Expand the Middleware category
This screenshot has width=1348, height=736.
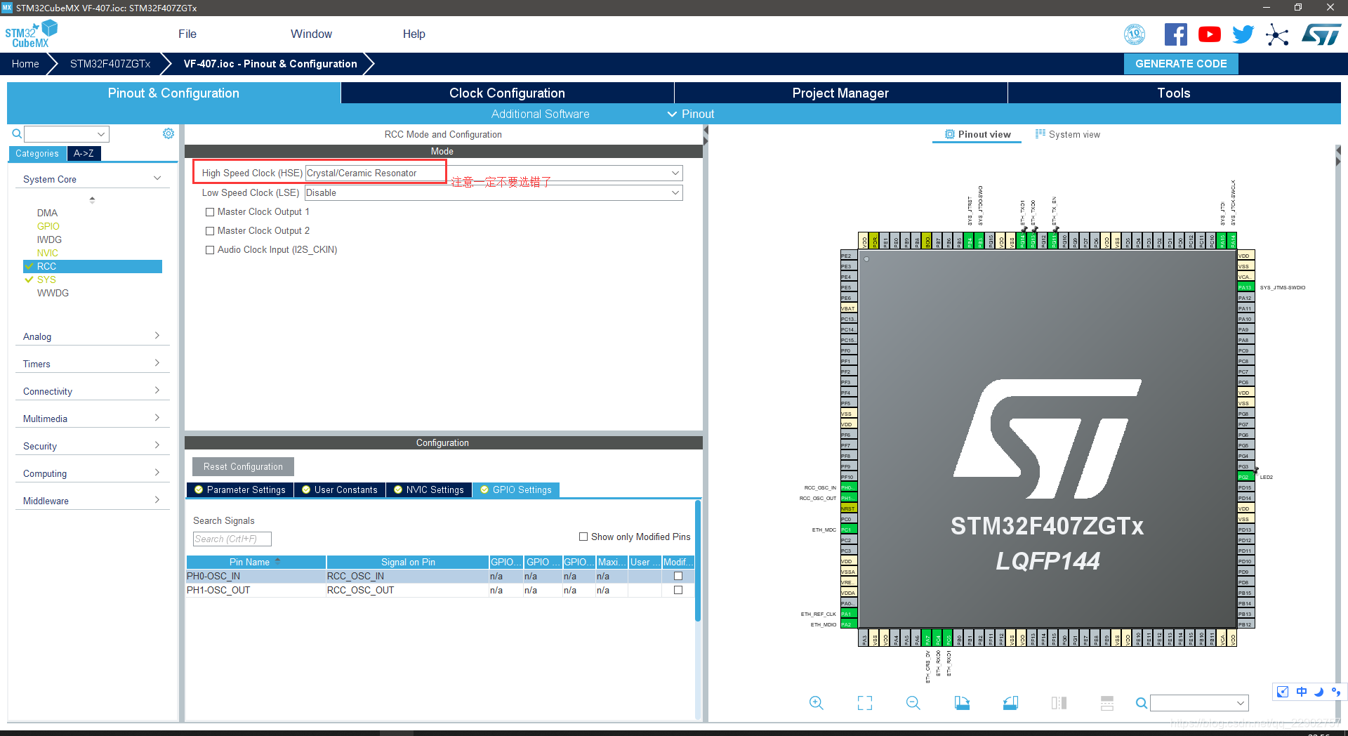pyautogui.click(x=92, y=501)
